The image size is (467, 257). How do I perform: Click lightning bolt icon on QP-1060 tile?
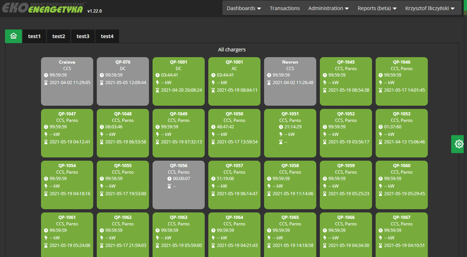(381, 186)
